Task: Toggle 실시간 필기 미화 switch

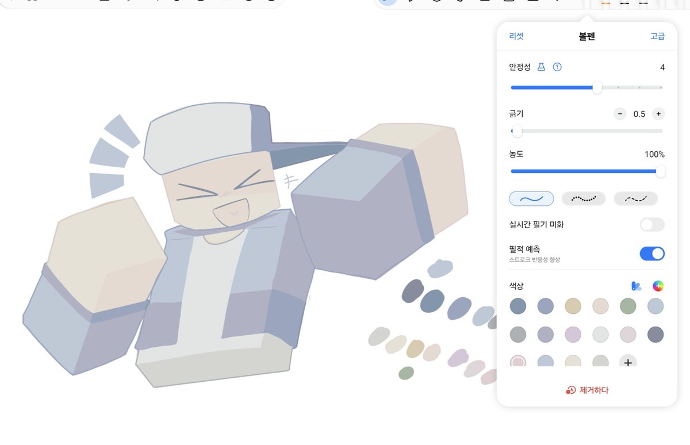Action: [652, 224]
